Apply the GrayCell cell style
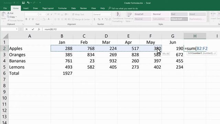220x124 pixels. [x=143, y=14]
